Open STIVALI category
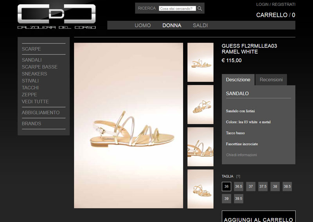The image size is (313, 222). pos(31,81)
